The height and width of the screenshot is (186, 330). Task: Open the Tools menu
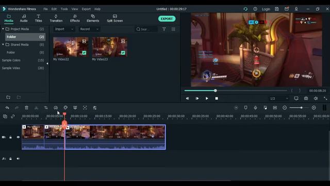[x=64, y=9]
